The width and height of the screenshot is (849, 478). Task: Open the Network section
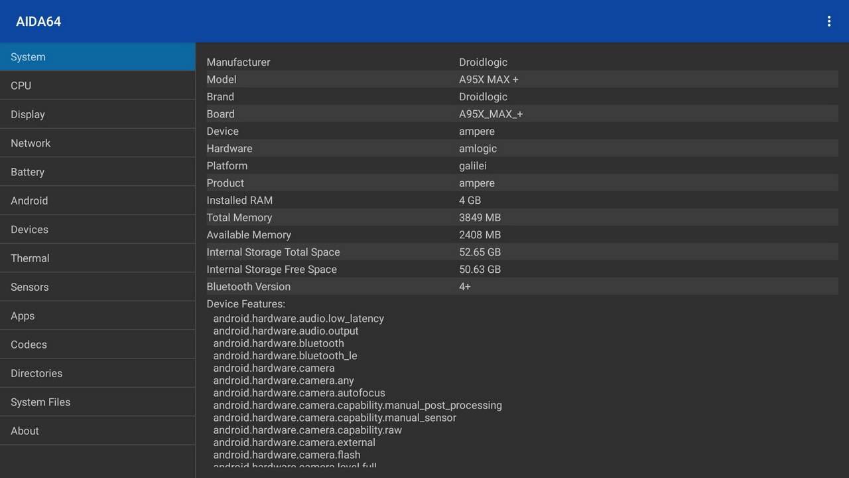[x=98, y=143]
